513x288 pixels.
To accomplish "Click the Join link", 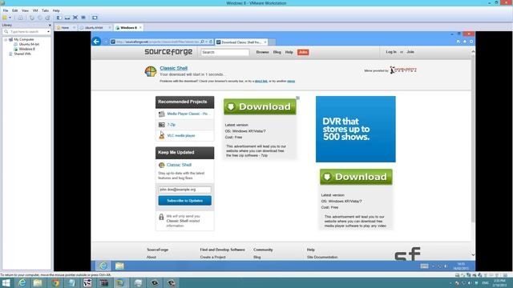I will 410,52.
